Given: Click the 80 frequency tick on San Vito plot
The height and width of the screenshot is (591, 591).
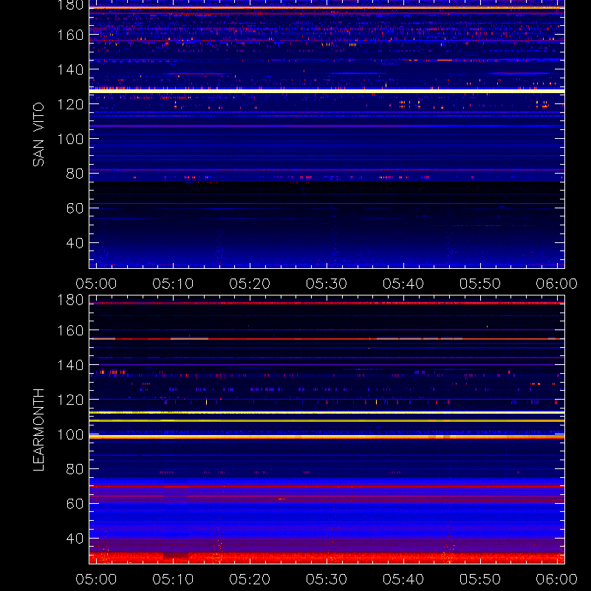Looking at the screenshot, I should pos(75,174).
